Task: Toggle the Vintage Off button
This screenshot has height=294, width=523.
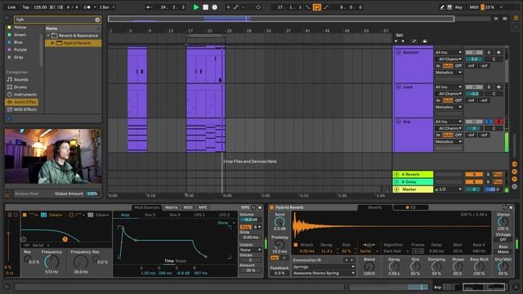Action: tap(503, 239)
